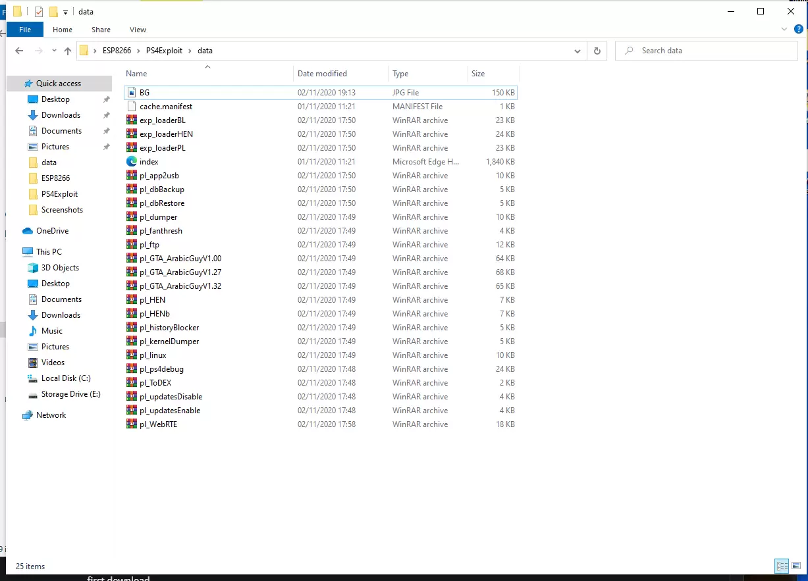Switch to Details view layout icon

[x=782, y=566]
